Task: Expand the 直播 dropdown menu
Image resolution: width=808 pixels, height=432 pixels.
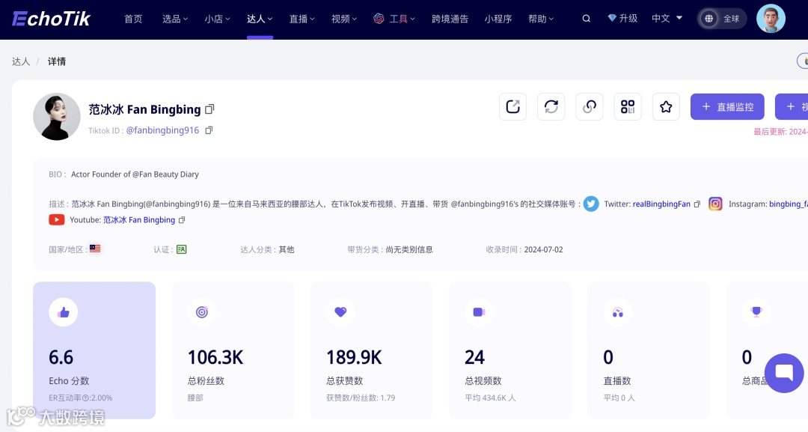Action: [302, 19]
